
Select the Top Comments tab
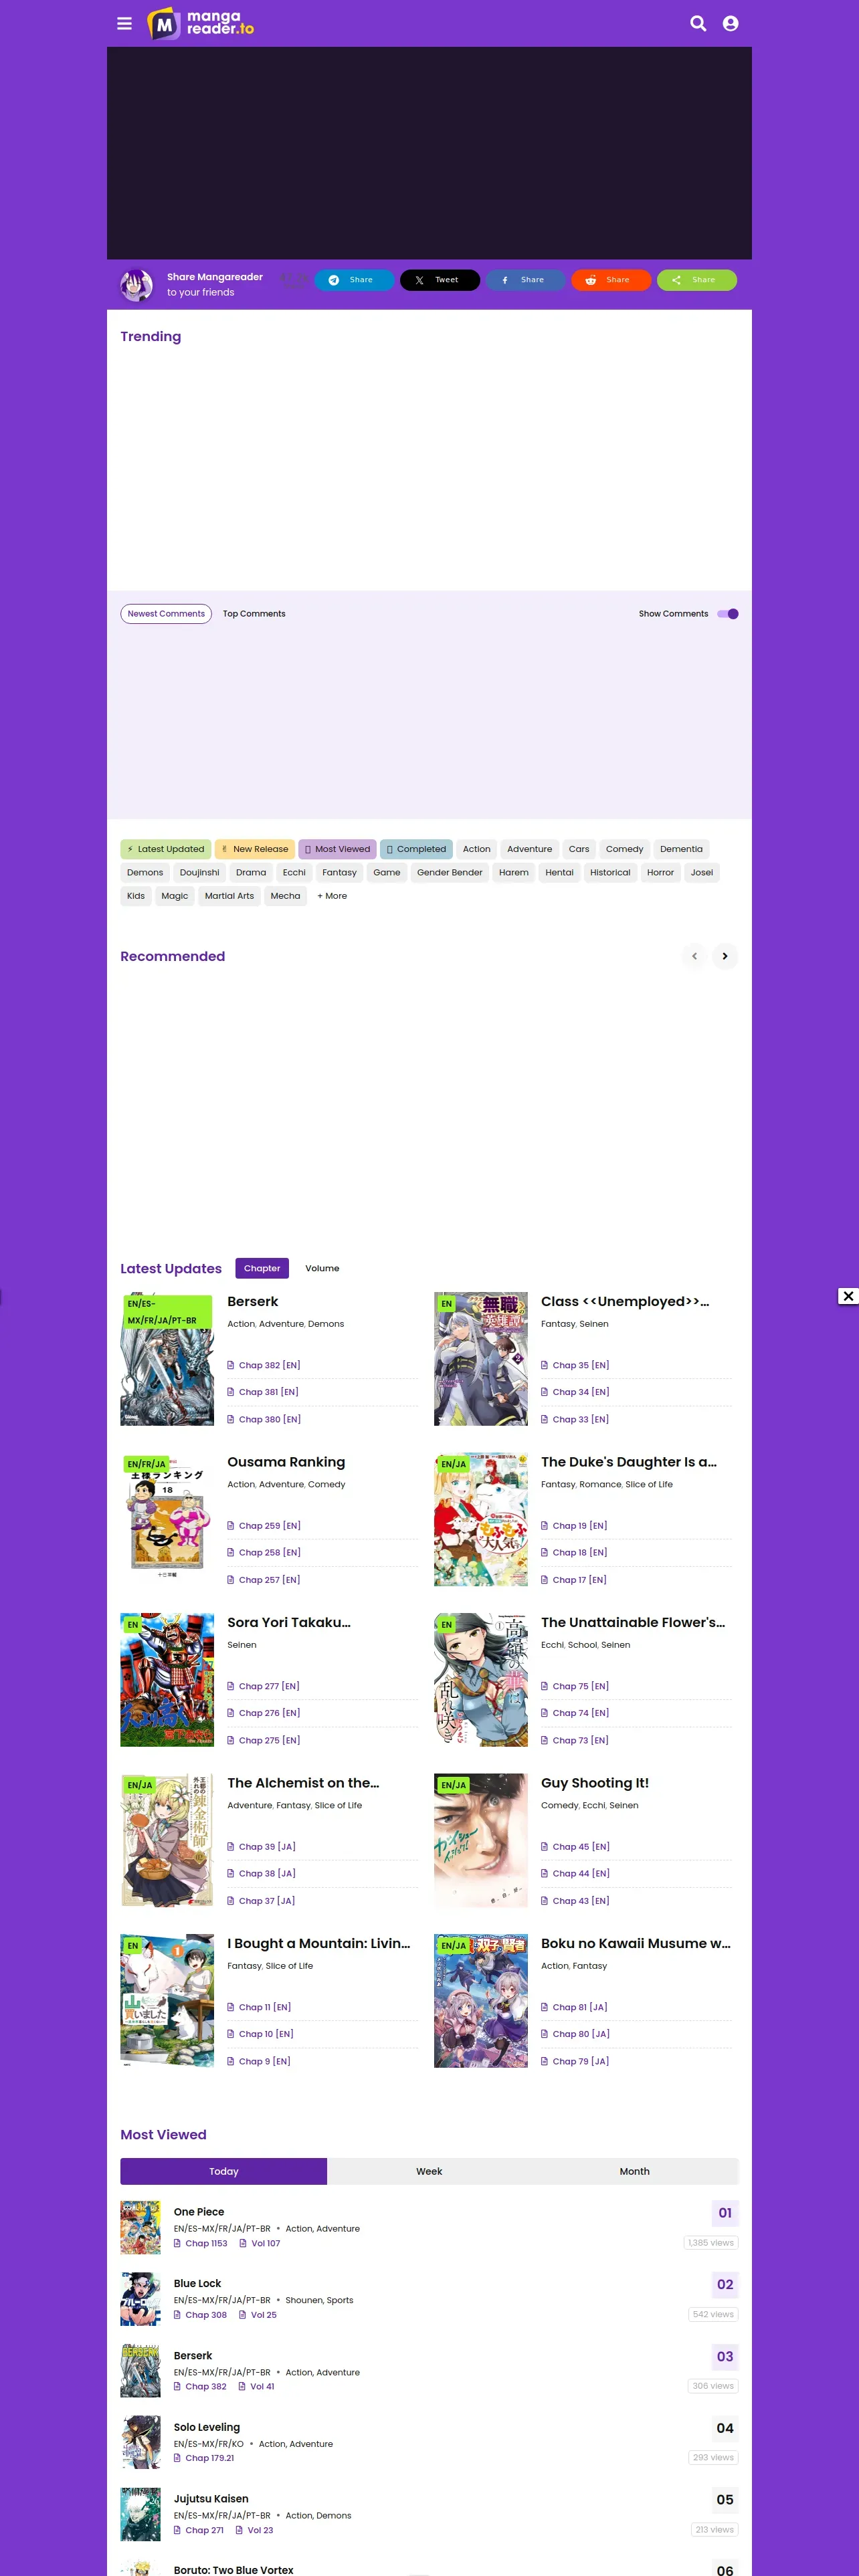254,614
